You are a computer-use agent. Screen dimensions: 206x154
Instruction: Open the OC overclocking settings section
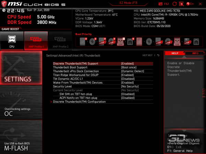click(x=21, y=106)
